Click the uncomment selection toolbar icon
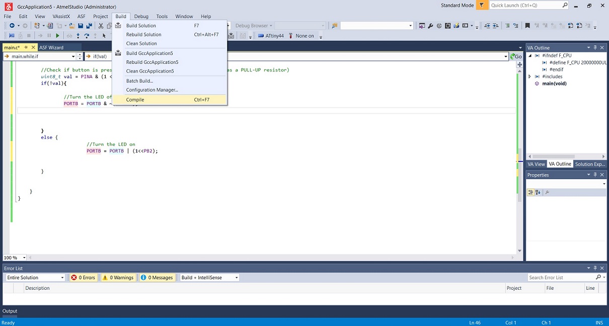 516,26
